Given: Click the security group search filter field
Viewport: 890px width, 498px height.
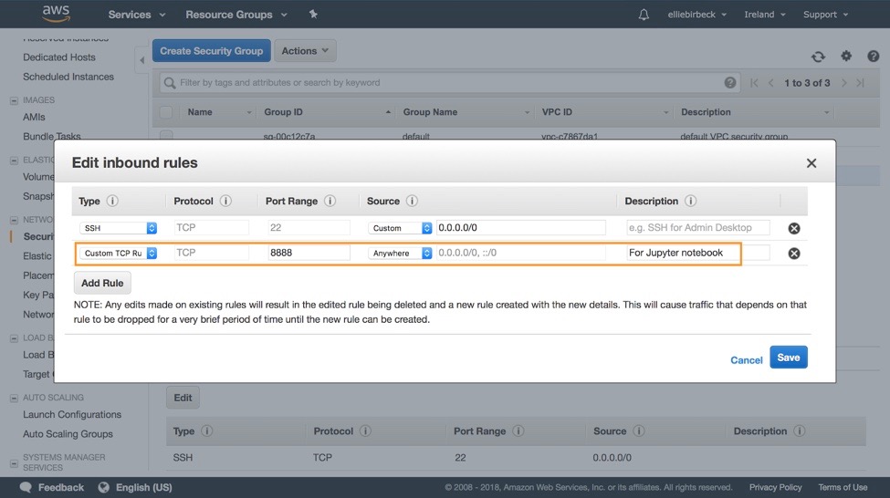Looking at the screenshot, I should 448,83.
